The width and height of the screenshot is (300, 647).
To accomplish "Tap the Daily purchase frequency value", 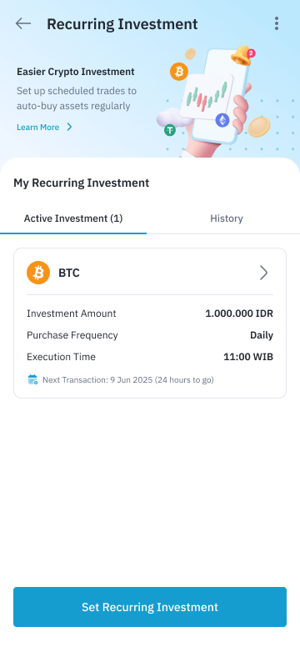I will tap(262, 335).
